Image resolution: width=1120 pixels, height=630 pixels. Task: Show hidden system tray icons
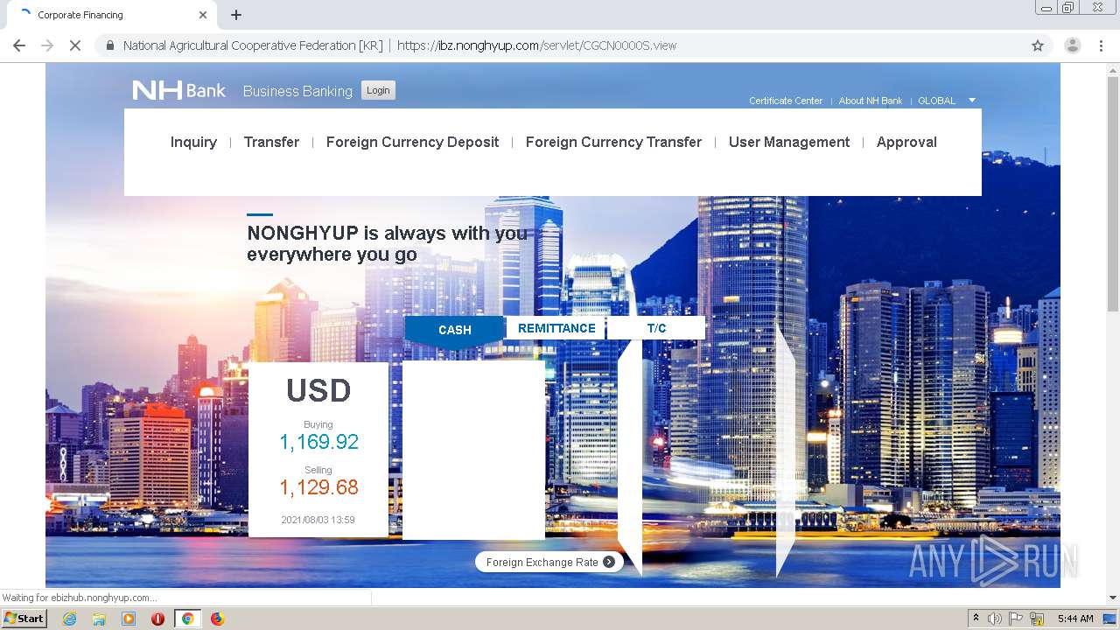[976, 619]
